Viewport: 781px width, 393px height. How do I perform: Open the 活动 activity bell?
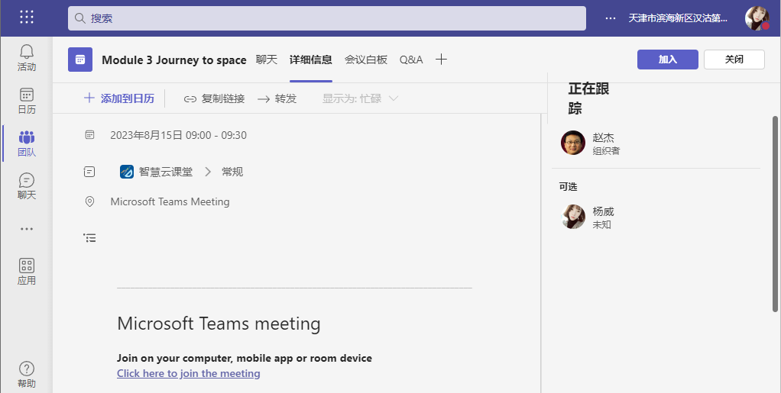click(x=27, y=58)
